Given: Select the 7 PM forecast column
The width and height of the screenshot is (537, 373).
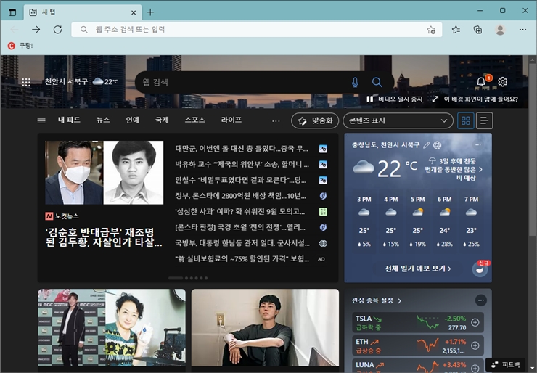Looking at the screenshot, I should (x=471, y=221).
